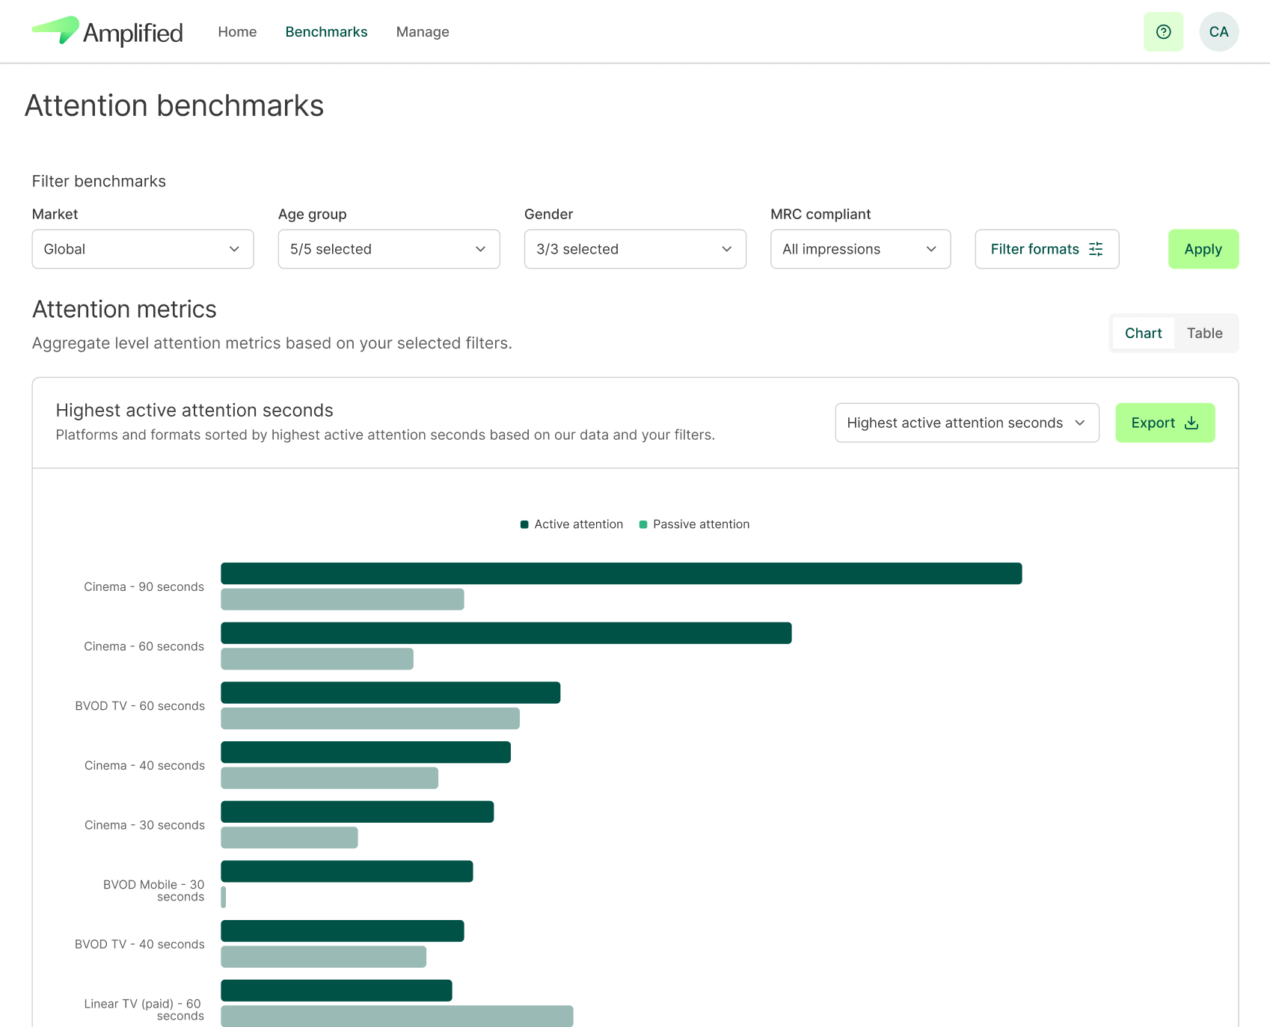This screenshot has width=1270, height=1027.
Task: Click the 'Linear TV (paid) - 60 seconds' label
Action: coord(144,1009)
